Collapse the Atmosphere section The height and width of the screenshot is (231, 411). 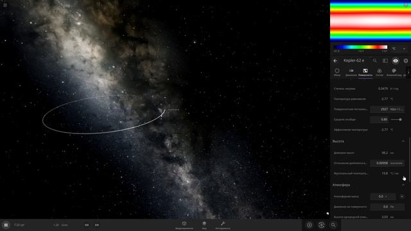coord(403,185)
